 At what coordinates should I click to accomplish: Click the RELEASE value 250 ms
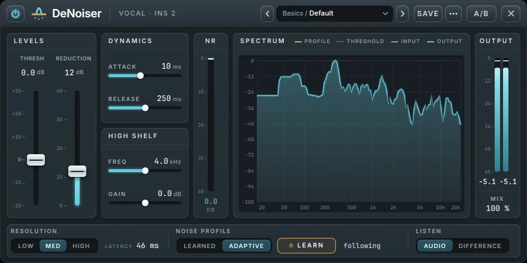[x=169, y=99]
